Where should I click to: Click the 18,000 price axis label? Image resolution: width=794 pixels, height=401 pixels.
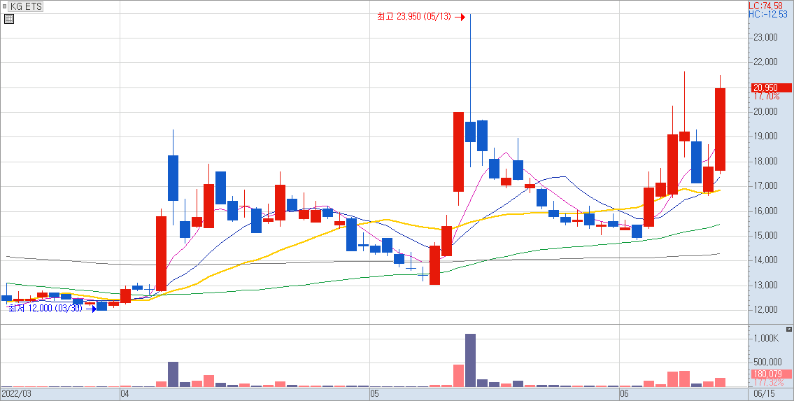(x=765, y=162)
